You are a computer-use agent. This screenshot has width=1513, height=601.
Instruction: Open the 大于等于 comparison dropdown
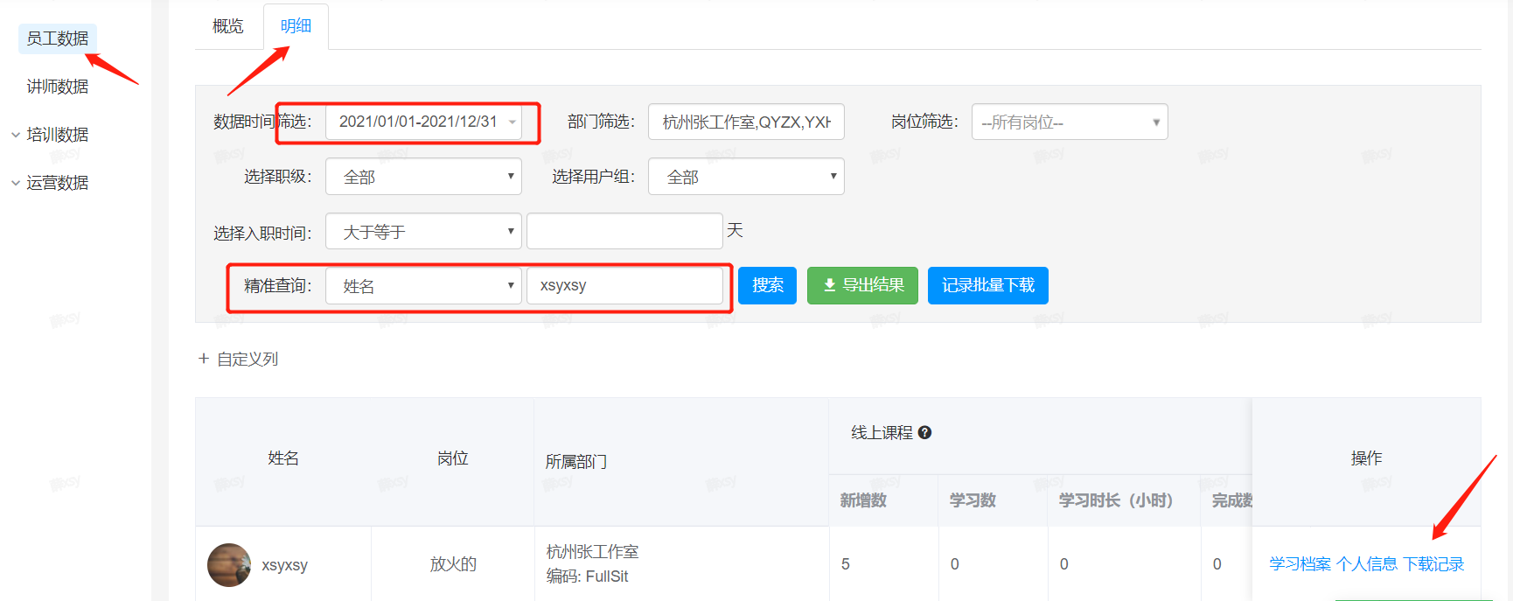(x=423, y=232)
